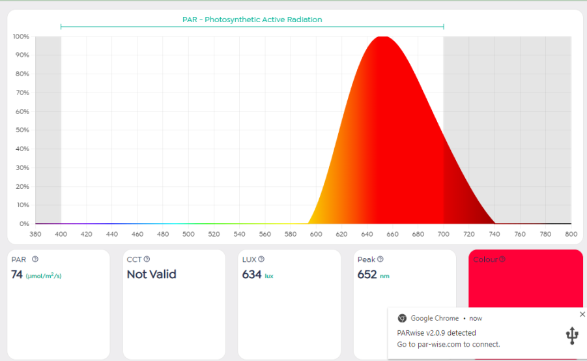The image size is (587, 361).
Task: Click the Colour help question icon
Action: tap(502, 259)
